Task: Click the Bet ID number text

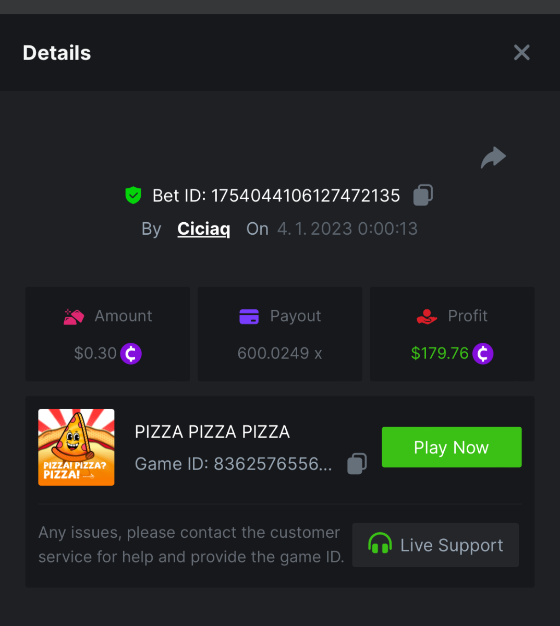Action: [x=305, y=196]
